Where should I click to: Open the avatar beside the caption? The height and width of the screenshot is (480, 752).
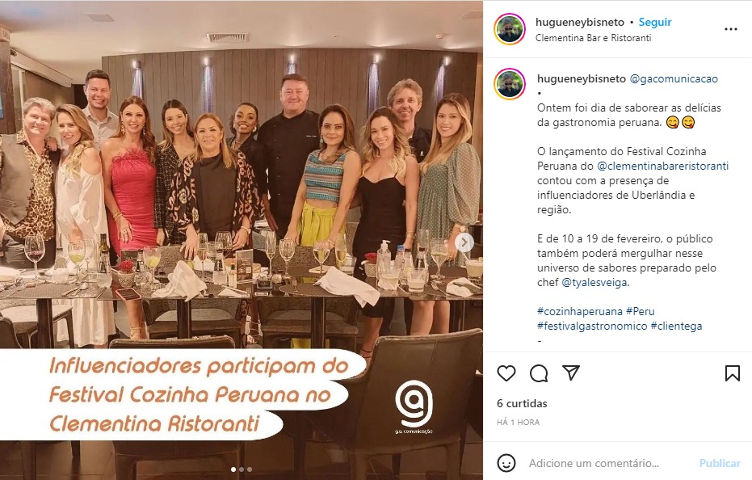point(510,84)
